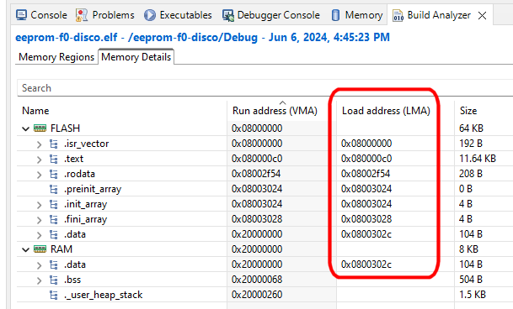Click the Search input field

(x=265, y=88)
